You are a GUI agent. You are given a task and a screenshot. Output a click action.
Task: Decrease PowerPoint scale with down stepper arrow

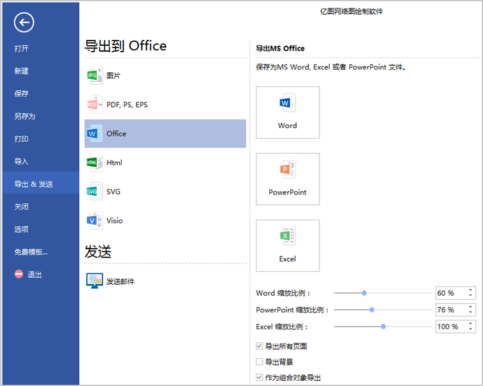[470, 313]
